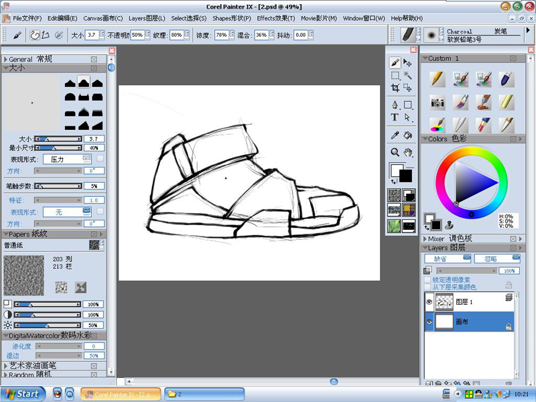Open the Layers图层 menu

147,18
